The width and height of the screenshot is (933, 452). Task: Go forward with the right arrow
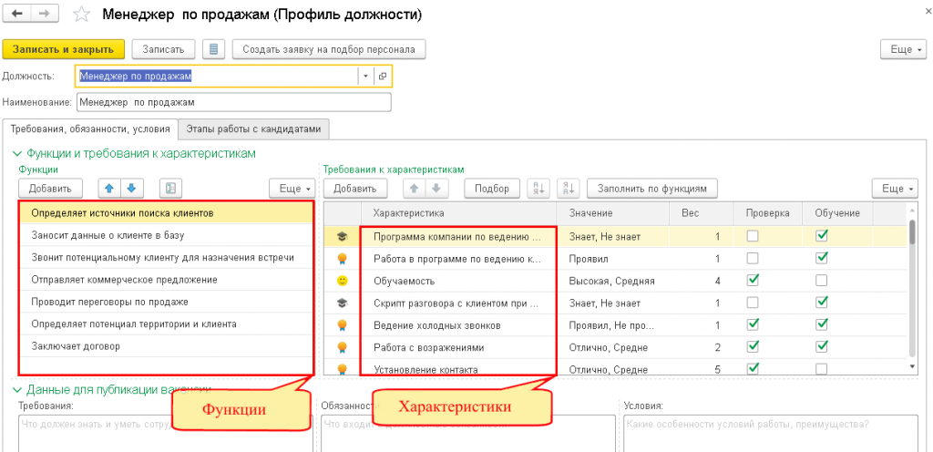pos(44,15)
